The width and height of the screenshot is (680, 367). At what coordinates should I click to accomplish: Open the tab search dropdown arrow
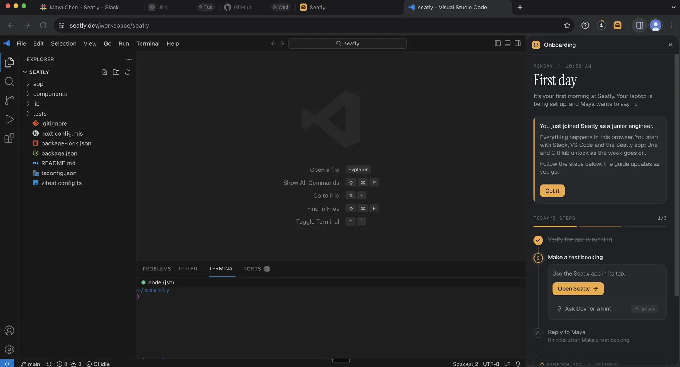click(x=674, y=7)
